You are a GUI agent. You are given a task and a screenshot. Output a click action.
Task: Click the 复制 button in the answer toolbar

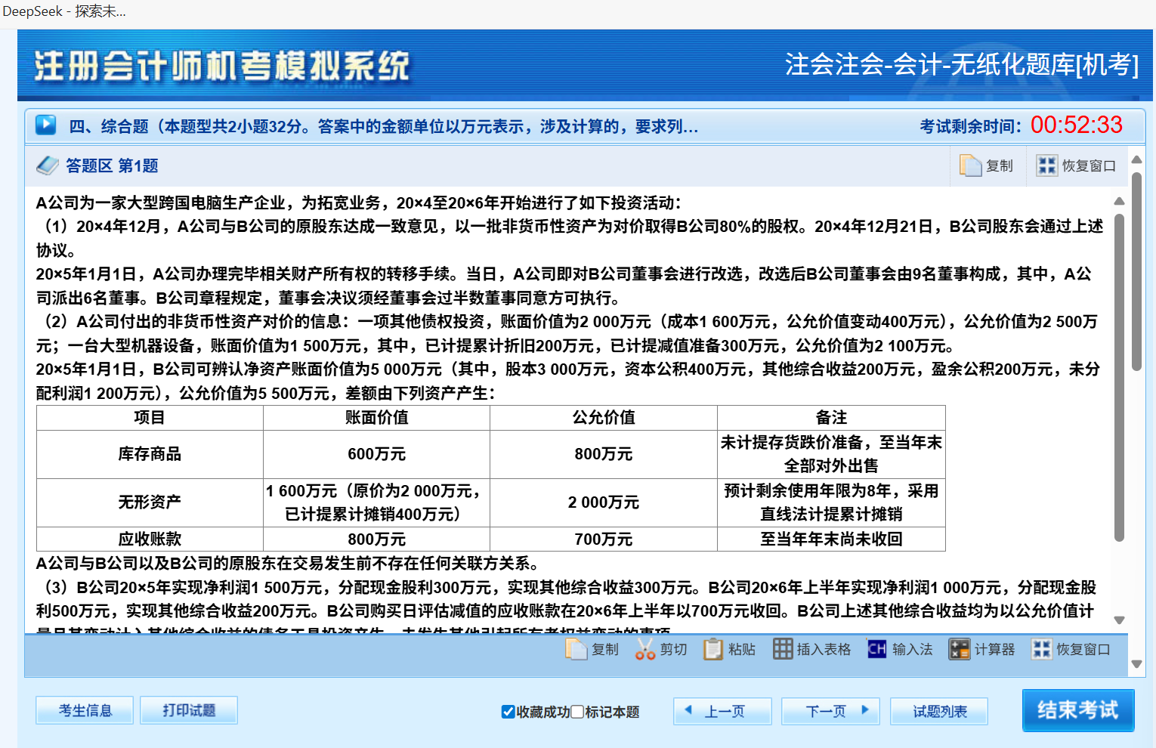[592, 649]
